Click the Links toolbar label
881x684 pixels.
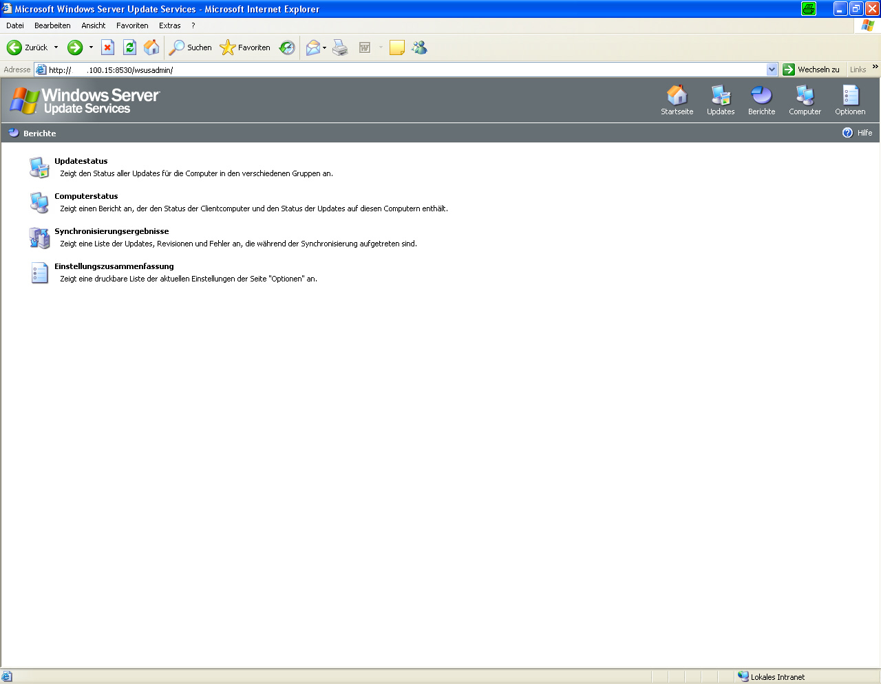[x=858, y=70]
